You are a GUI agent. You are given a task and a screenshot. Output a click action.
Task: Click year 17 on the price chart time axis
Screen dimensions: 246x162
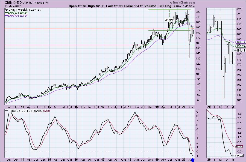(103, 107)
